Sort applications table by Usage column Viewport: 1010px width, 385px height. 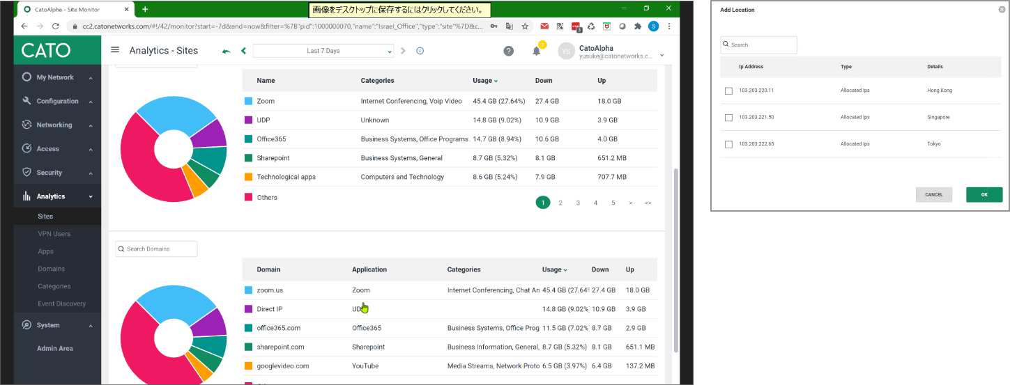[485, 81]
